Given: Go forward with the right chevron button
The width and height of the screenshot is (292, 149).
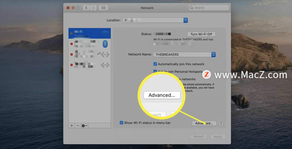Looking at the screenshot, I should pyautogui.click(x=93, y=8).
